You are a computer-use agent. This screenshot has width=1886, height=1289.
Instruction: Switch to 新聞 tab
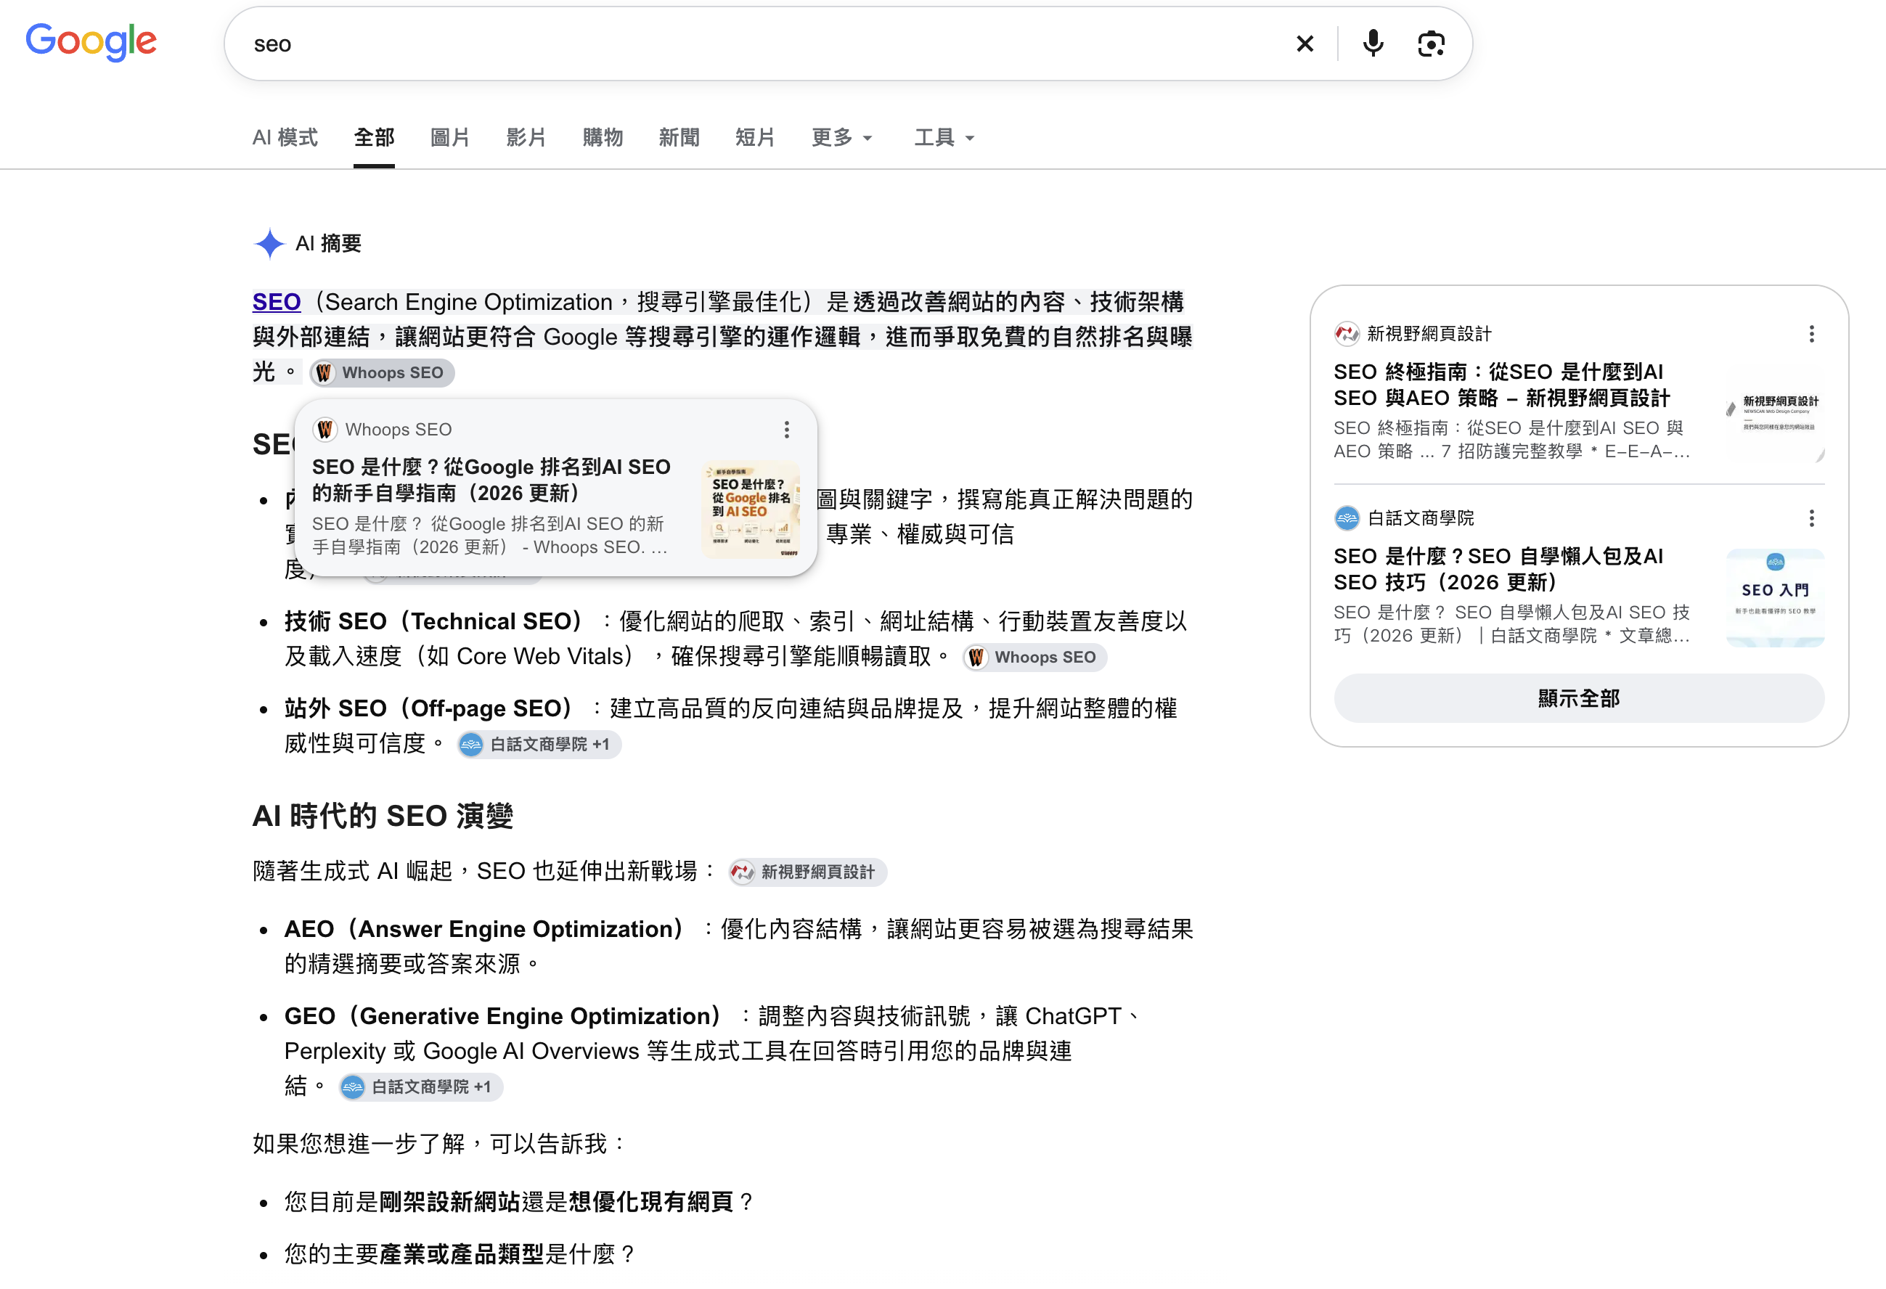pyautogui.click(x=679, y=137)
